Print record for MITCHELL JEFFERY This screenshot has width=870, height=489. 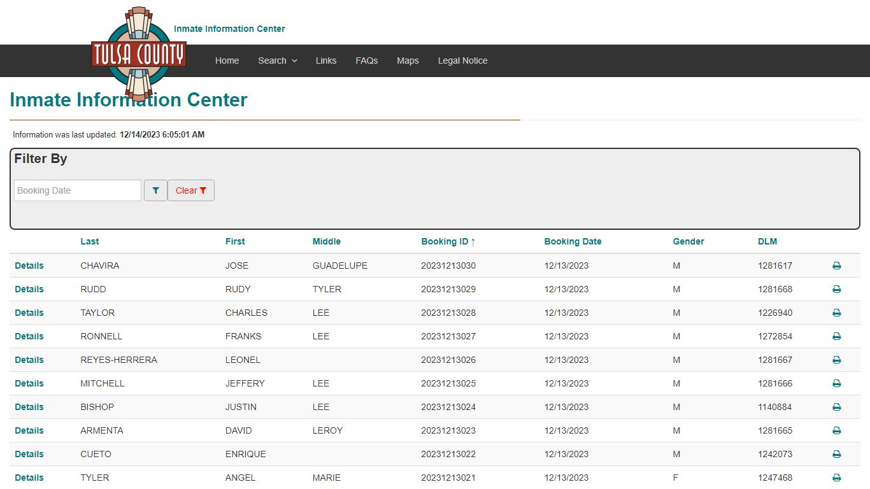(x=836, y=383)
